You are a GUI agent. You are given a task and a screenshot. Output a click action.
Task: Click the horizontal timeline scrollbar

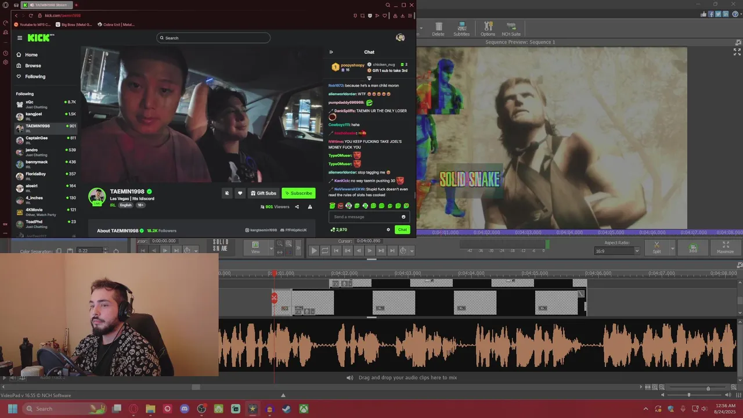[x=196, y=387]
